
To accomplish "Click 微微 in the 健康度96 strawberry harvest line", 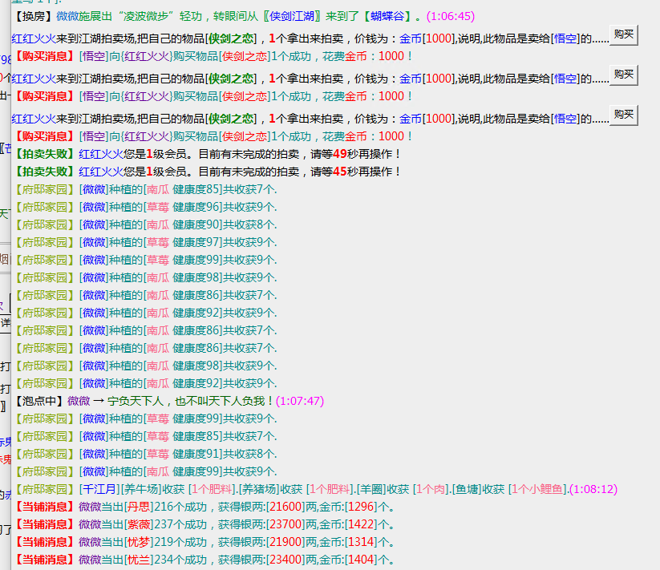I will pyautogui.click(x=94, y=207).
